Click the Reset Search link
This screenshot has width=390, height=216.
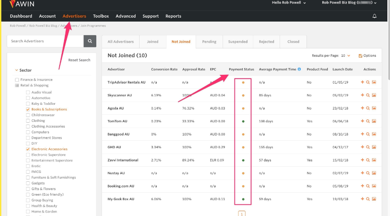click(x=79, y=60)
